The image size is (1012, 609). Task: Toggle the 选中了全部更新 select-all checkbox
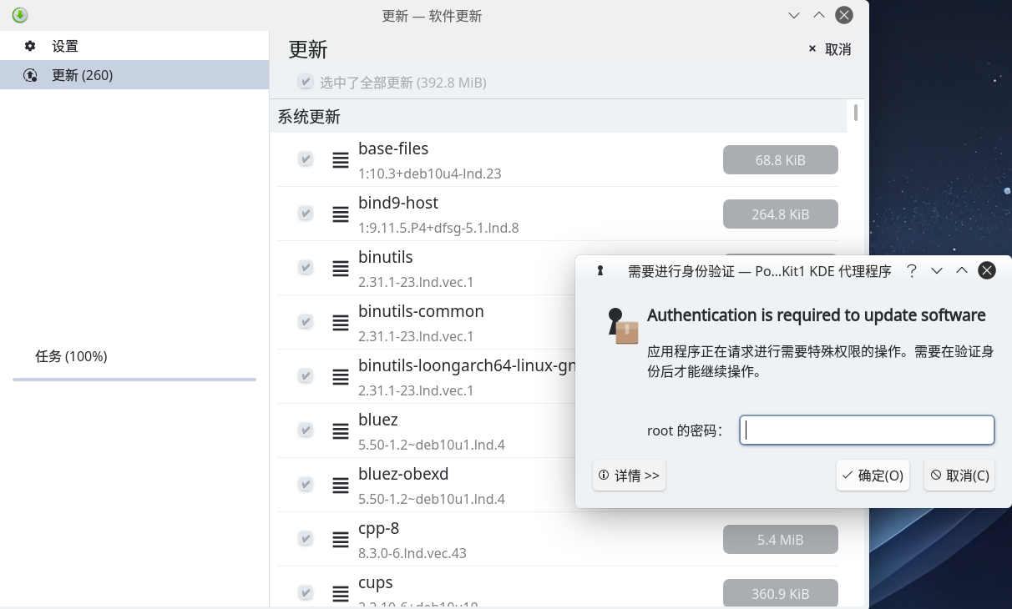pyautogui.click(x=306, y=83)
